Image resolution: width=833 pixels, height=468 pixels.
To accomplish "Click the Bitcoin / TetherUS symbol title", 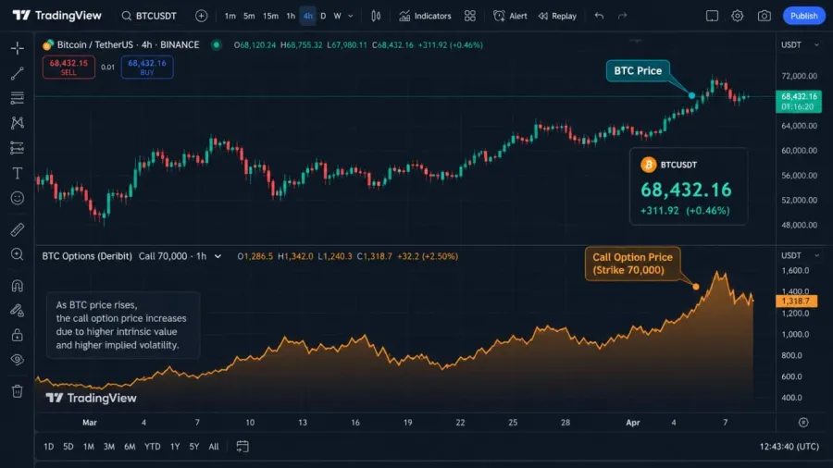I will tap(128, 45).
